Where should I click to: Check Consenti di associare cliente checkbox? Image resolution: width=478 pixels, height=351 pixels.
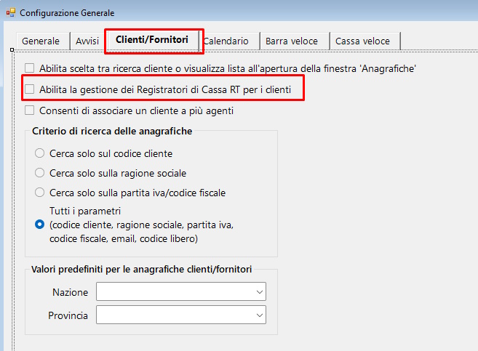click(x=30, y=110)
